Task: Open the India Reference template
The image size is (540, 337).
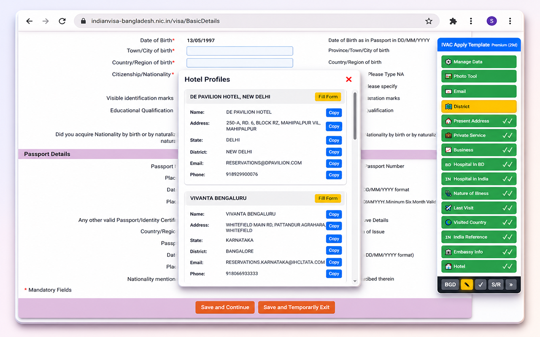Action: point(479,237)
